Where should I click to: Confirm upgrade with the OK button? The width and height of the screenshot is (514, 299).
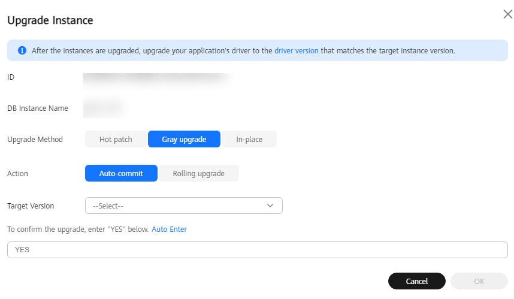point(479,281)
